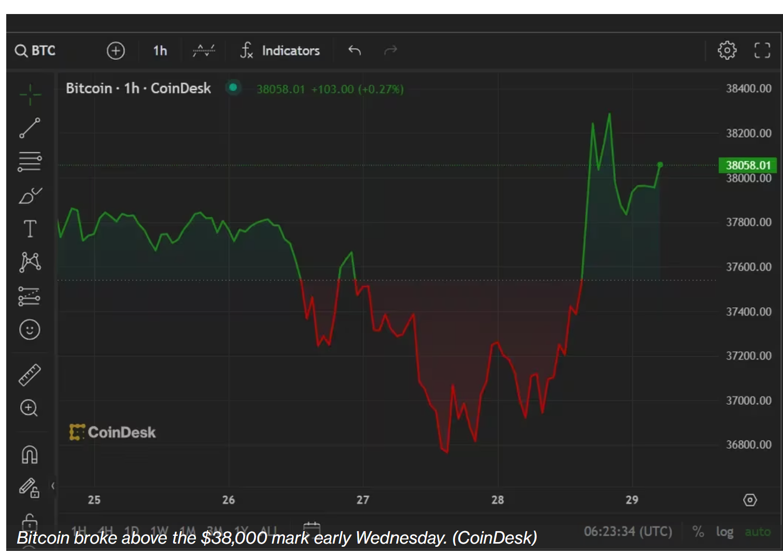Open the Indicators menu
Image resolution: width=783 pixels, height=554 pixels.
point(280,50)
